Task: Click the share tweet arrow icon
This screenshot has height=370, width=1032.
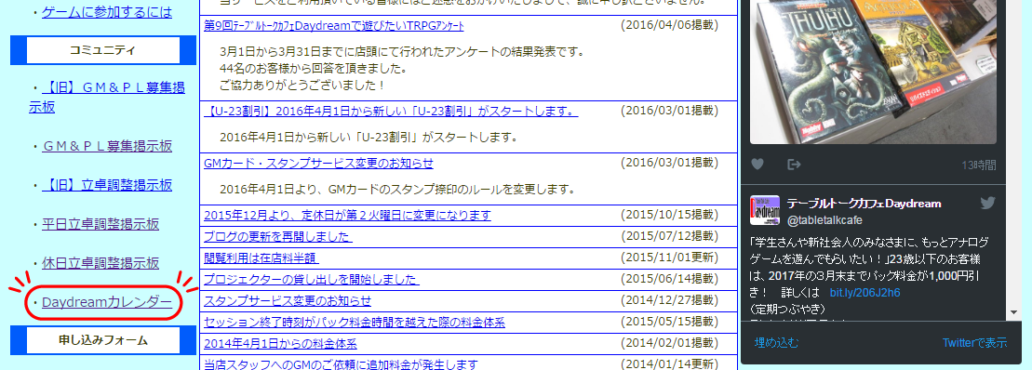Action: click(795, 165)
